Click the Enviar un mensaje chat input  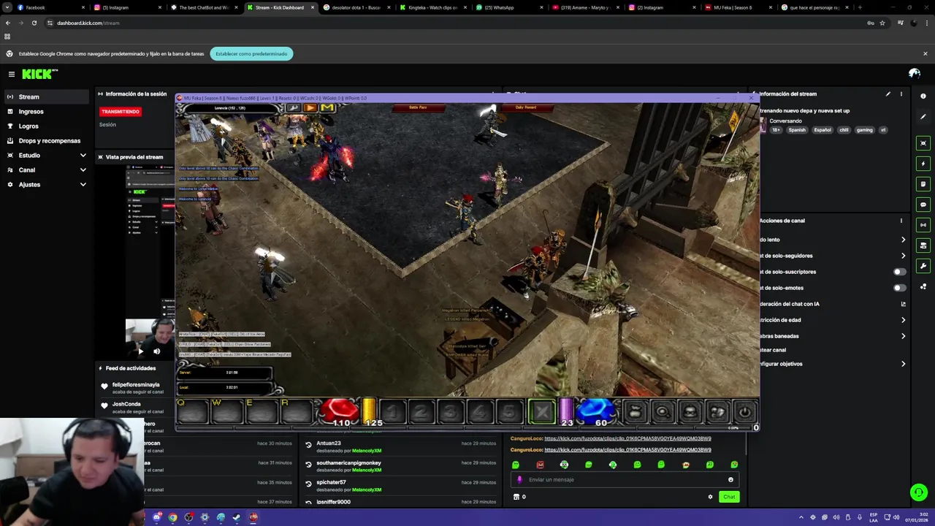[625, 480]
